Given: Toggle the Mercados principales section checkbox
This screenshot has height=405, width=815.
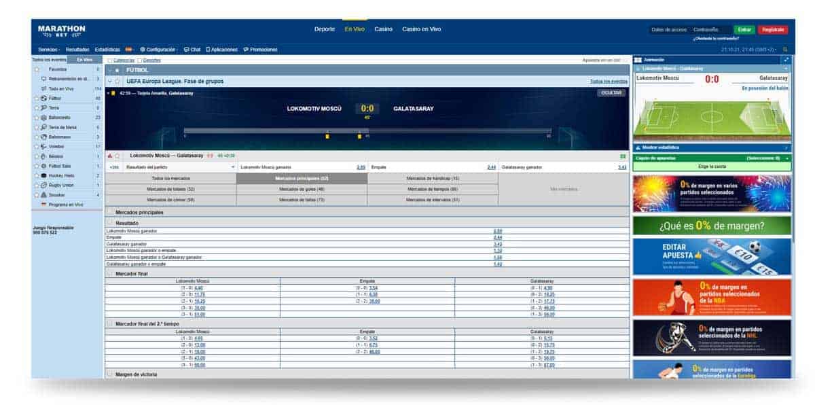Looking at the screenshot, I should [109, 212].
